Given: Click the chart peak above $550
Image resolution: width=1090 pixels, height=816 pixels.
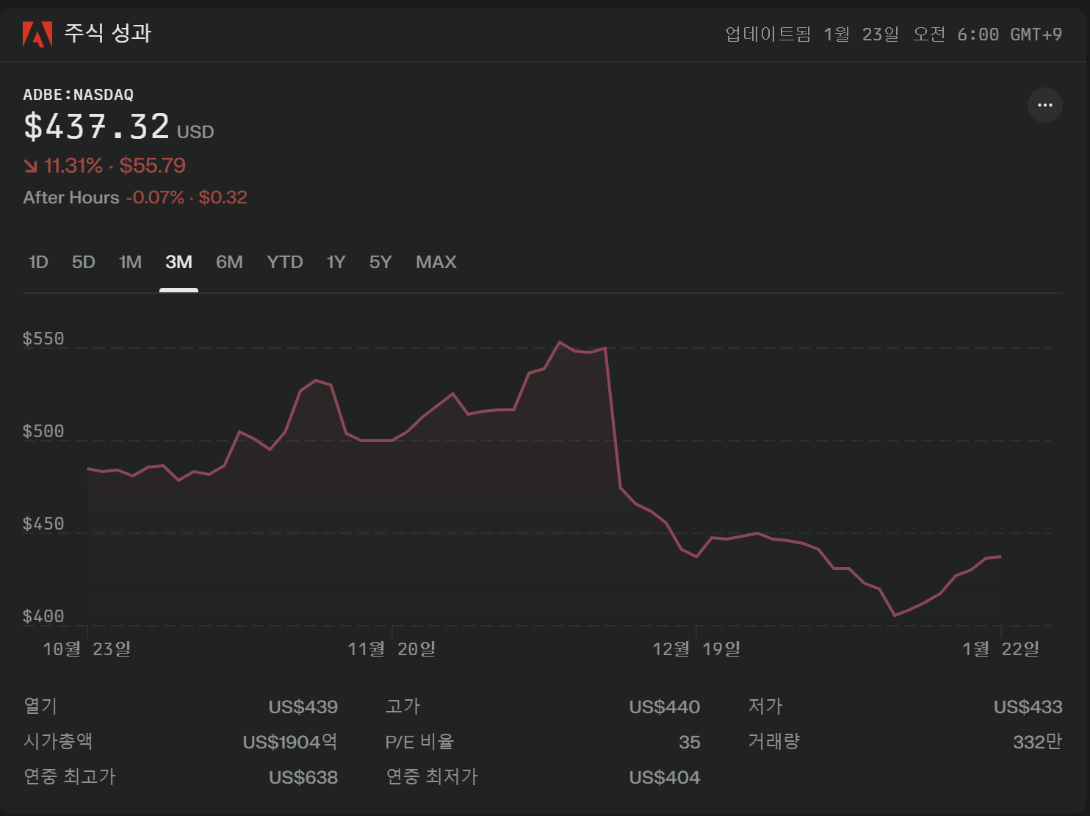Looking at the screenshot, I should 560,342.
